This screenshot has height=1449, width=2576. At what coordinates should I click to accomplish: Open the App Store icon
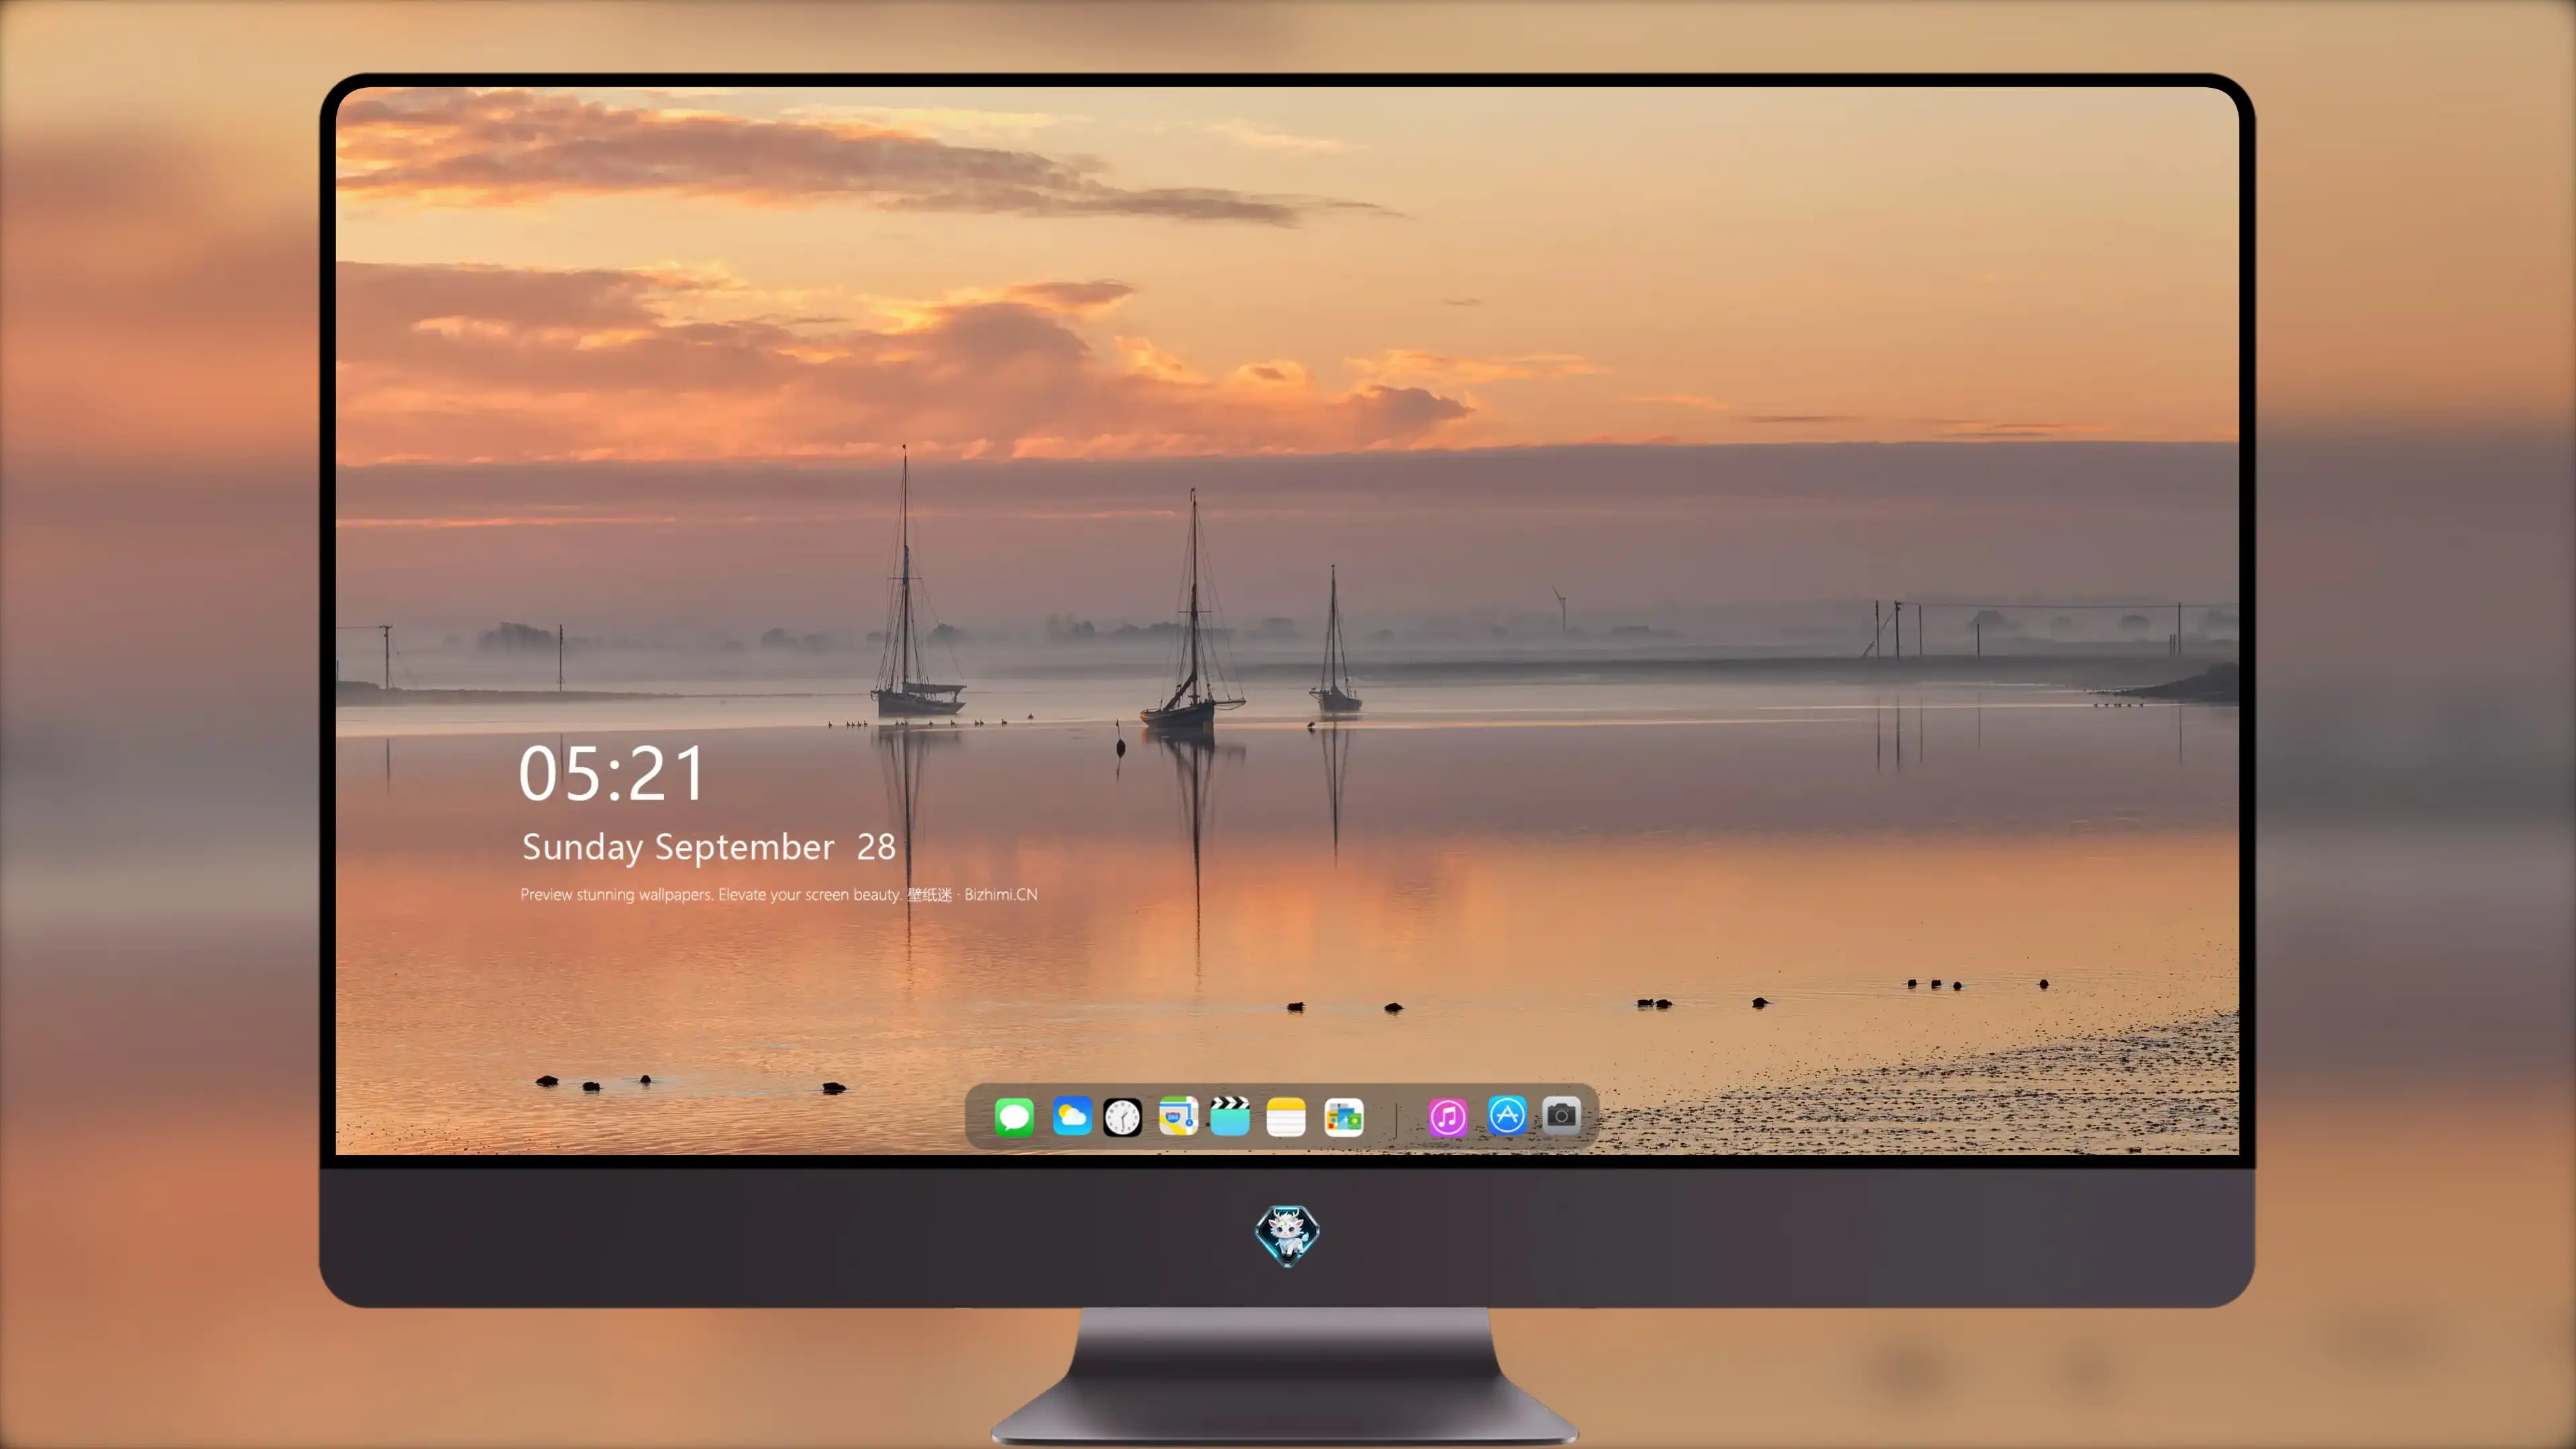pyautogui.click(x=1507, y=1115)
